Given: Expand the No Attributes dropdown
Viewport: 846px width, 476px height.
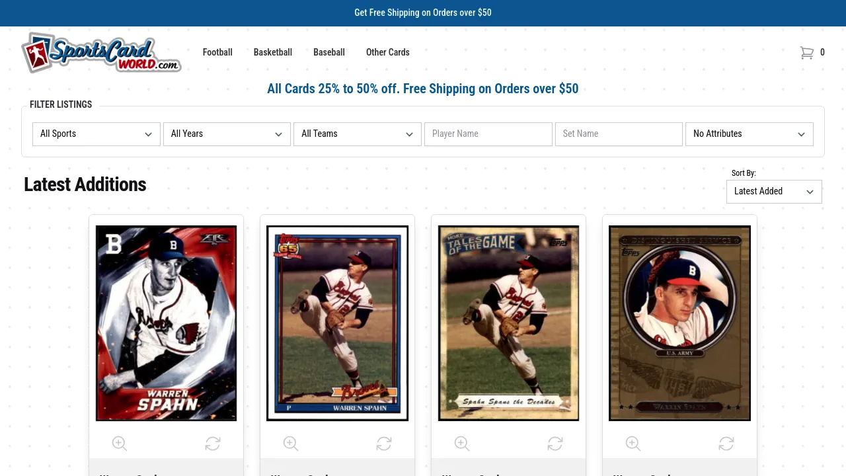Looking at the screenshot, I should 750,134.
